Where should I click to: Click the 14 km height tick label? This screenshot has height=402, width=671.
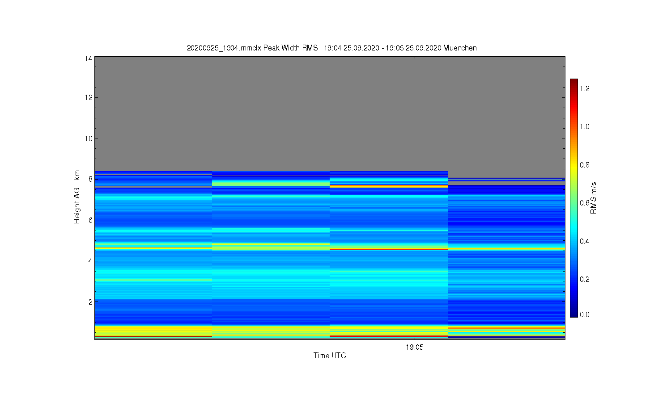[x=88, y=59]
